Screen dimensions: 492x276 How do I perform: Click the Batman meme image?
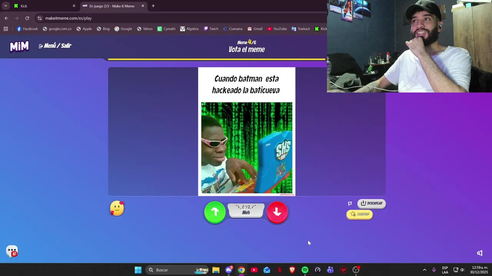247,148
